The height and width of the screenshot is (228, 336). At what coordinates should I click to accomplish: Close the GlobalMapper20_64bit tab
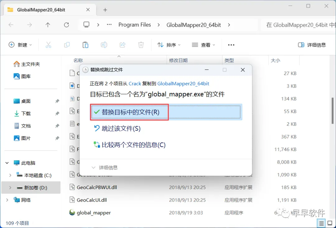[x=88, y=10]
